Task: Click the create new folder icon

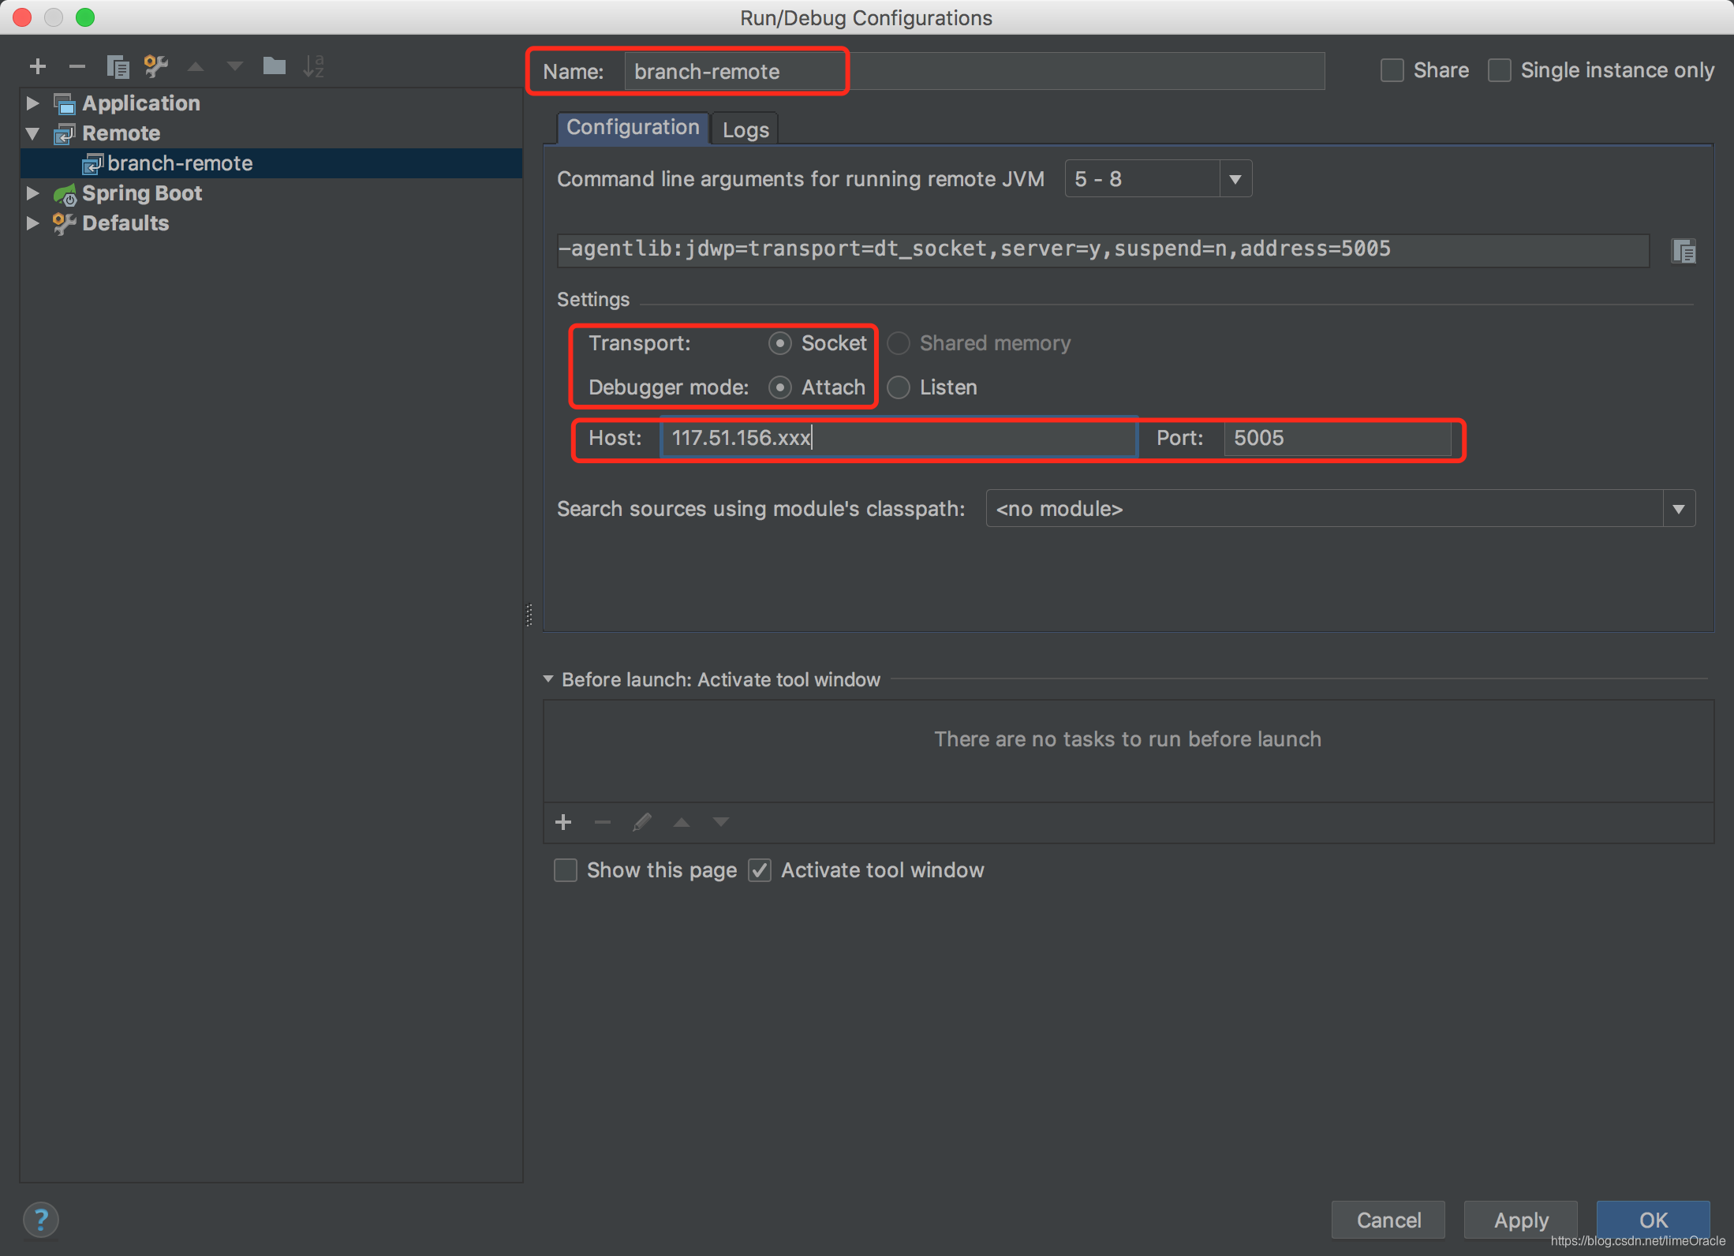Action: point(274,66)
